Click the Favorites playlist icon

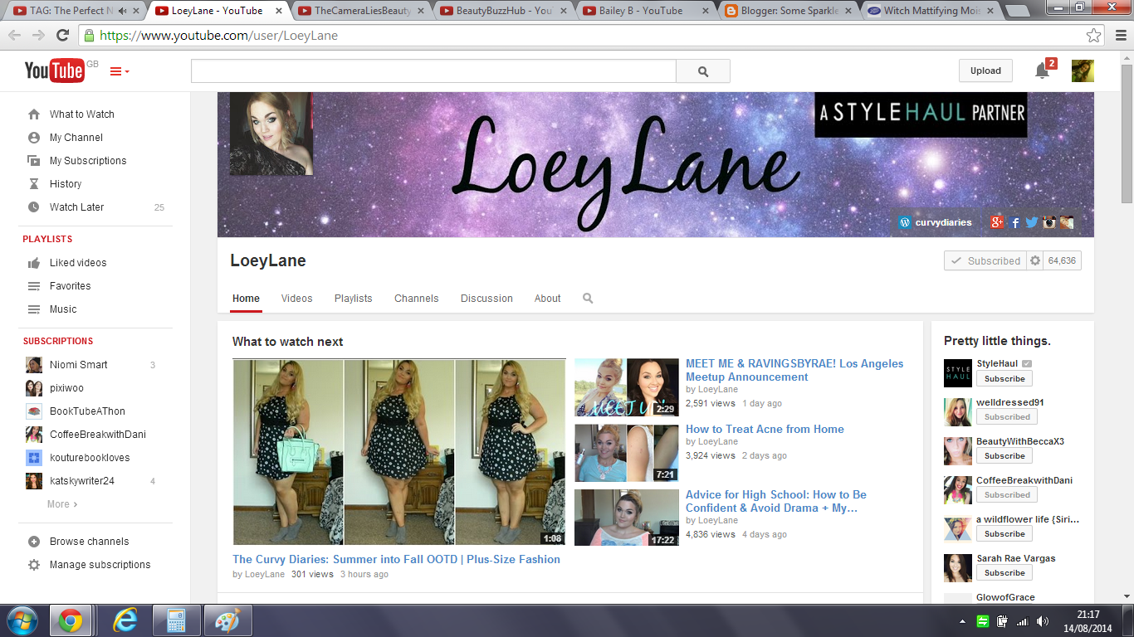coord(34,286)
